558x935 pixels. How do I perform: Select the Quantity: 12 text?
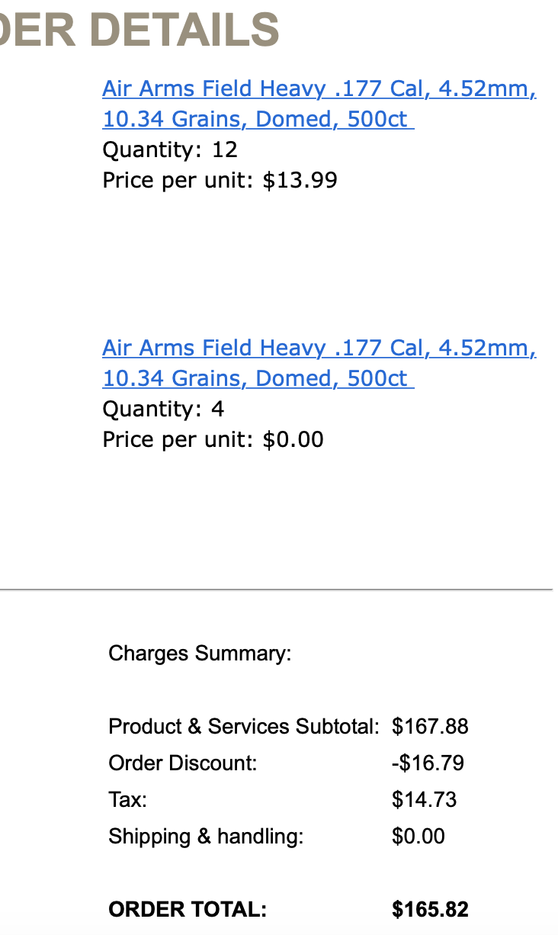tap(170, 149)
